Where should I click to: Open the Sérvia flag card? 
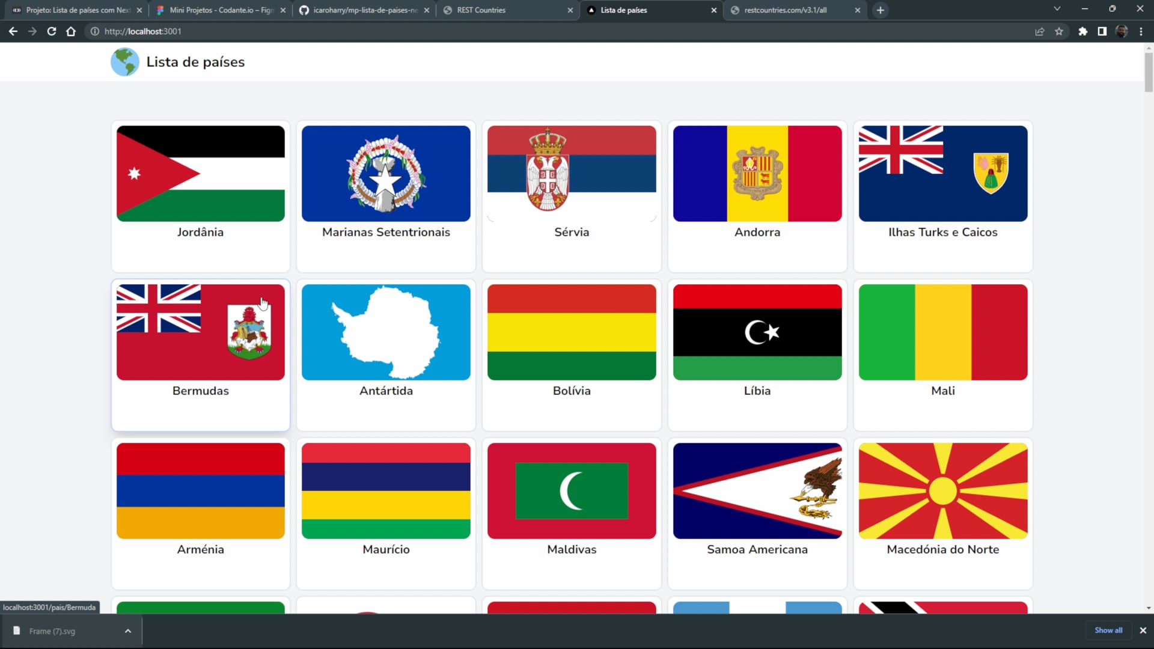tap(572, 197)
